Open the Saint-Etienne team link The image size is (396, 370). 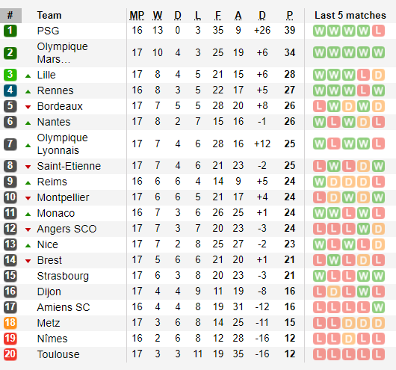[69, 166]
